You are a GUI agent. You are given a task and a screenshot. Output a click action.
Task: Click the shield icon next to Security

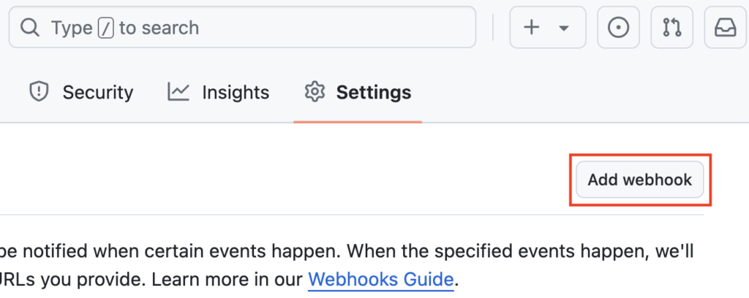point(39,91)
